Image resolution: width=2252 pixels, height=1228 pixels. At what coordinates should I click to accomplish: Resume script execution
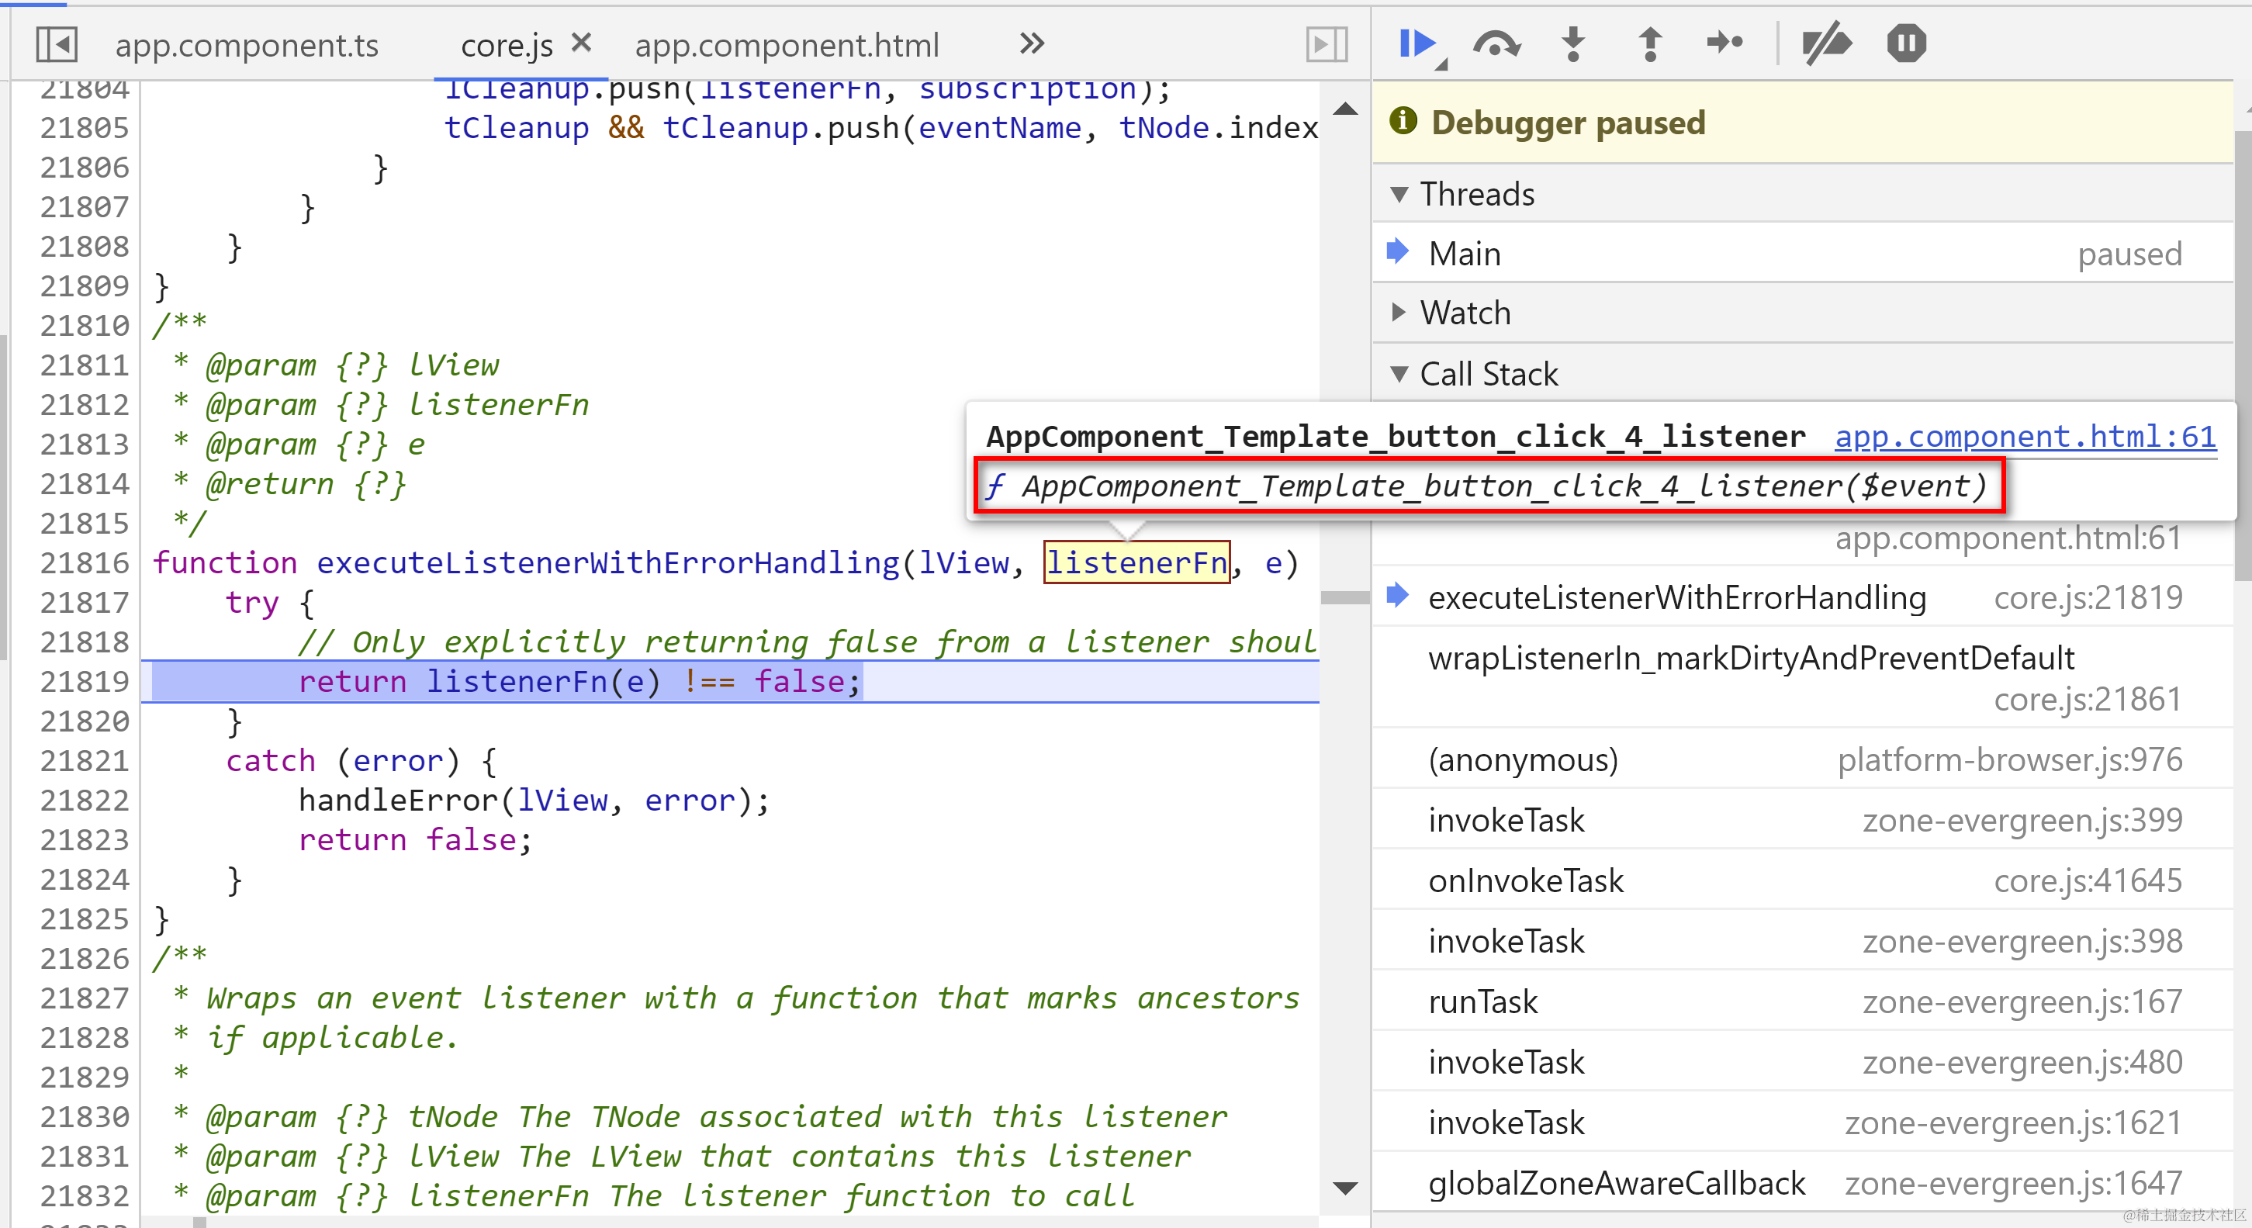(x=1417, y=43)
